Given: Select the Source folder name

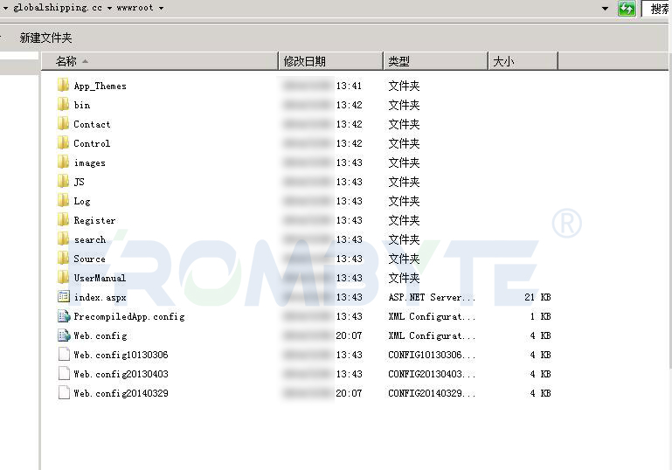Looking at the screenshot, I should tap(89, 259).
